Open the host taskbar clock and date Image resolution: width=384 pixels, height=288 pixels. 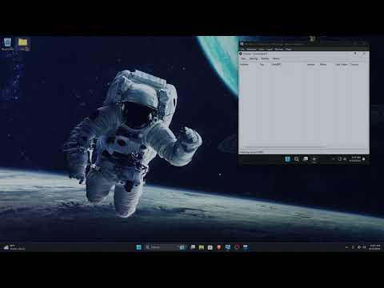click(374, 247)
